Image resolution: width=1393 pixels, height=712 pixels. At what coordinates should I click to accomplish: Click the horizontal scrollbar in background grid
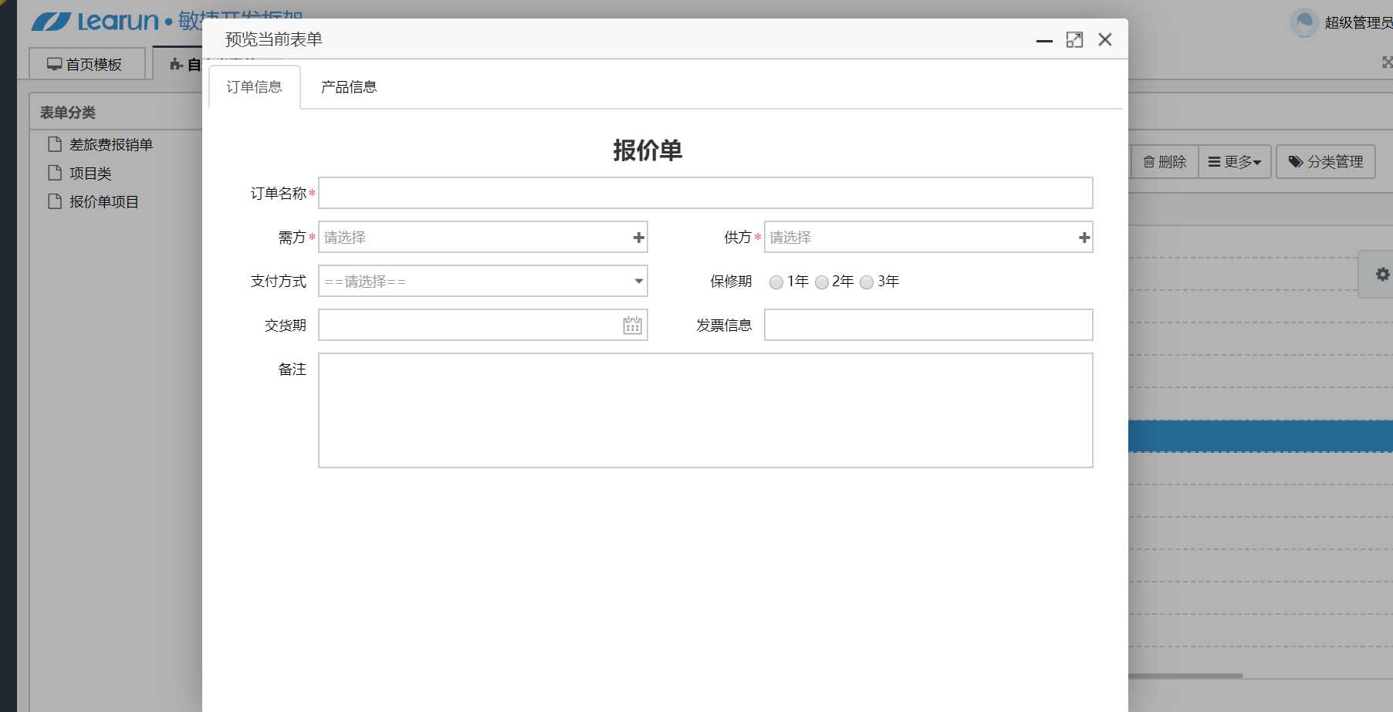tap(1185, 676)
